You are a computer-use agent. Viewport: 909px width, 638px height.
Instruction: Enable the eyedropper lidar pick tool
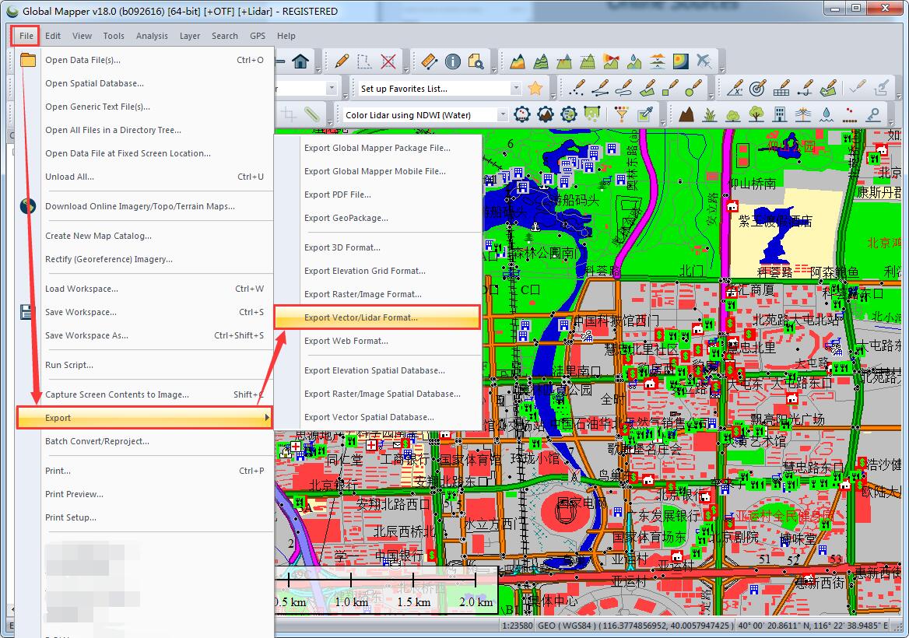644,115
